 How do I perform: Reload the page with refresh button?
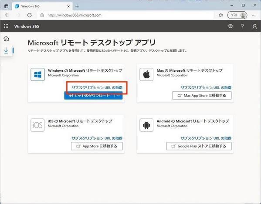pyautogui.click(x=30, y=15)
